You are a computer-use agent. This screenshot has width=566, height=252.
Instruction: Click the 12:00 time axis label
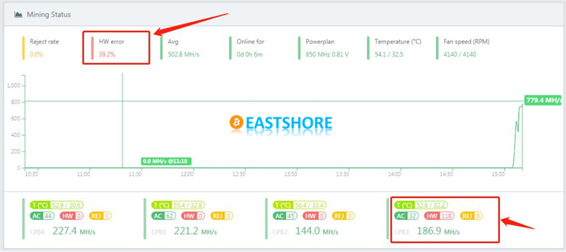(x=187, y=174)
